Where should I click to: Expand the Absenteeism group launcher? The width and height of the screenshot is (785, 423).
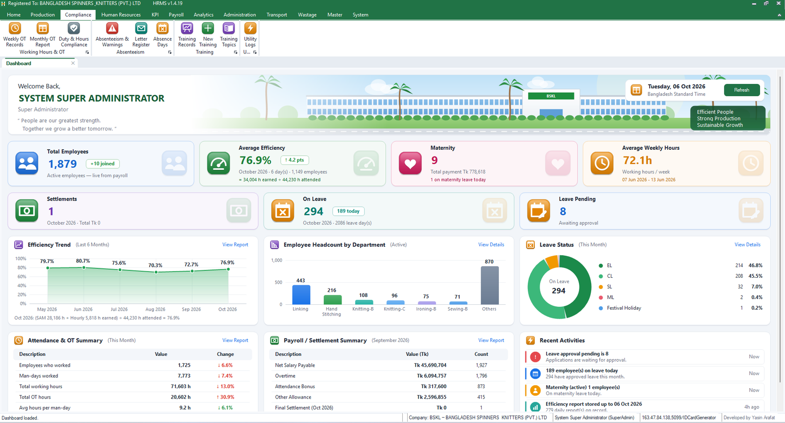click(170, 53)
